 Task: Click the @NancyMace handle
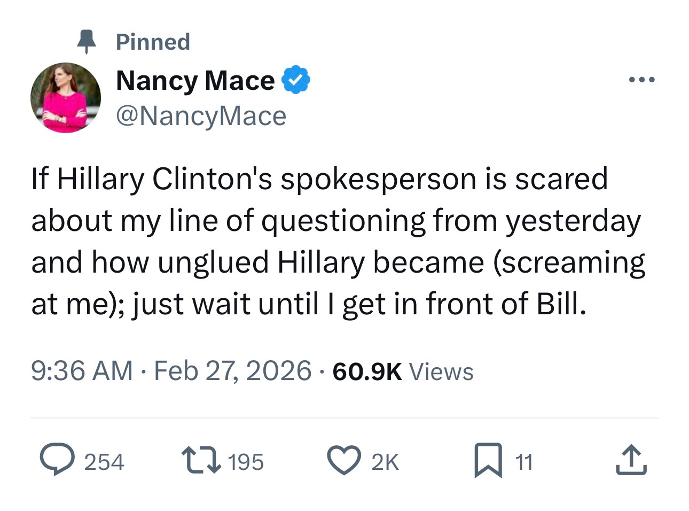pos(201,116)
